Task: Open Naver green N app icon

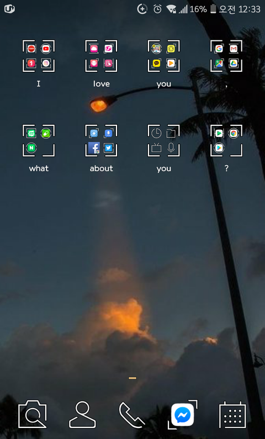Action: point(31,148)
